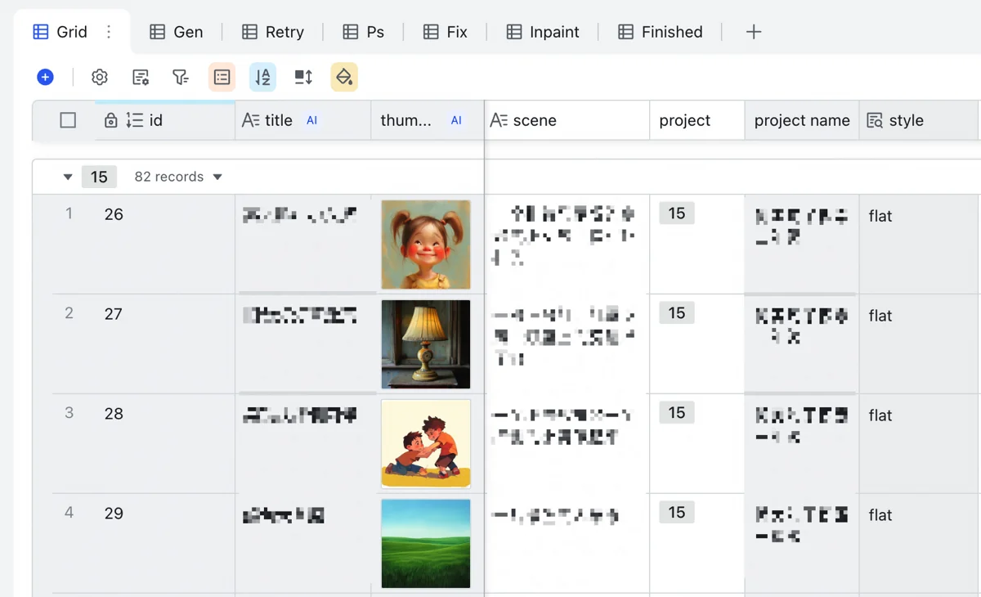Click the style column header
This screenshot has width=981, height=597.
[x=918, y=120]
